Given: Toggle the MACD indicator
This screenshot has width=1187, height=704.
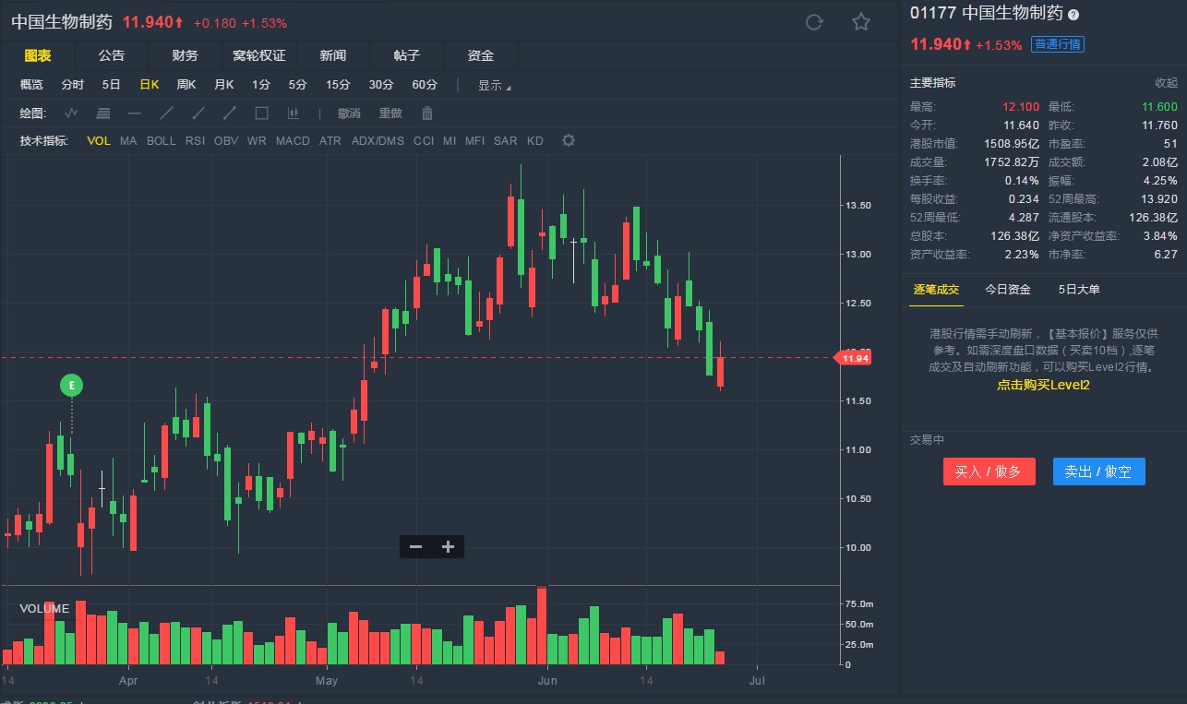Looking at the screenshot, I should tap(293, 141).
